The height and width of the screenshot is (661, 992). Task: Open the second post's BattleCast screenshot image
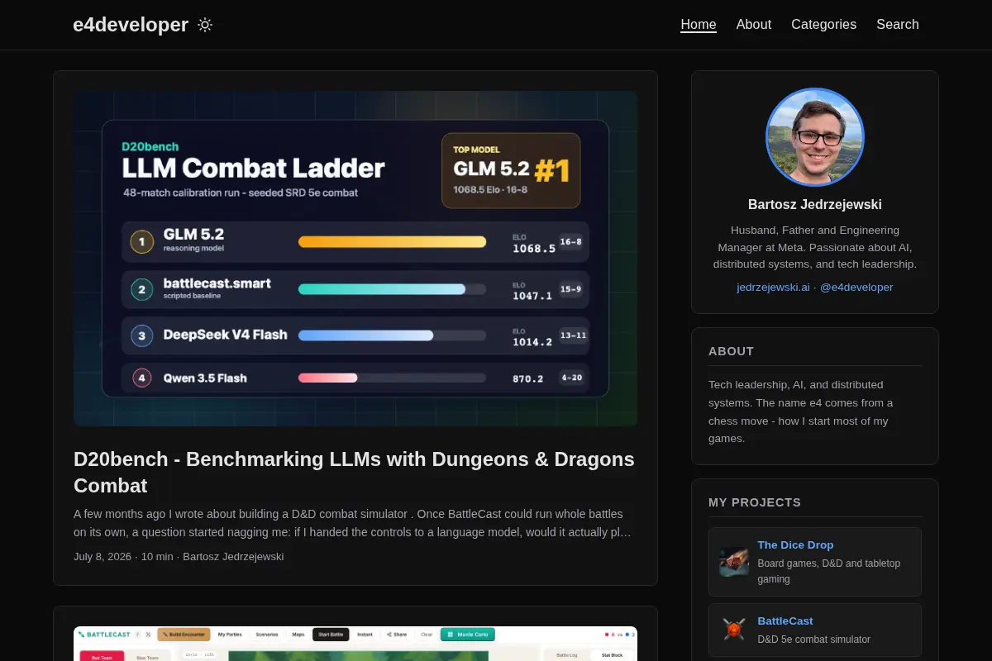coord(355,644)
